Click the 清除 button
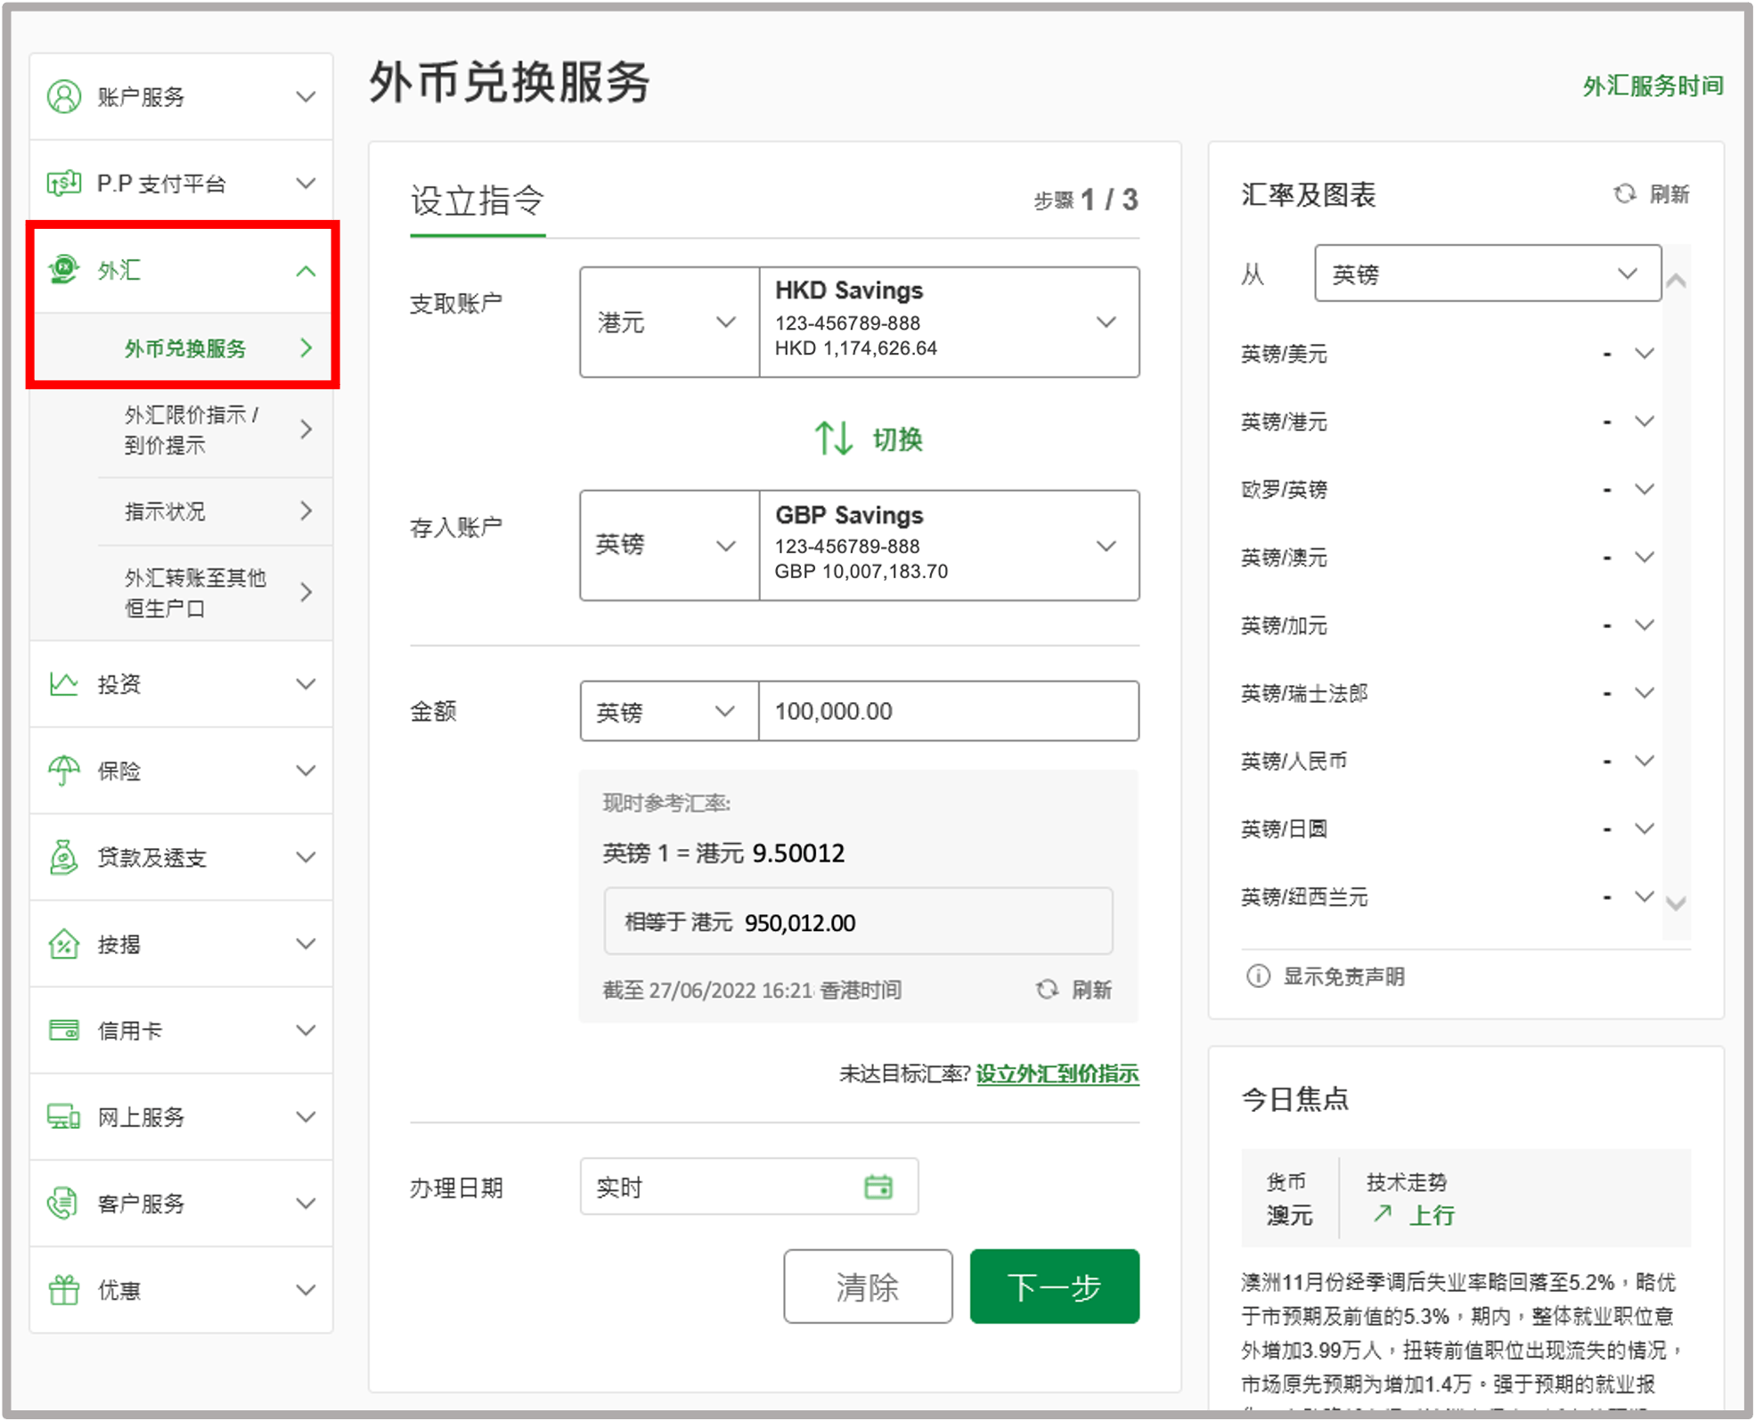This screenshot has width=1755, height=1421. 868,1286
